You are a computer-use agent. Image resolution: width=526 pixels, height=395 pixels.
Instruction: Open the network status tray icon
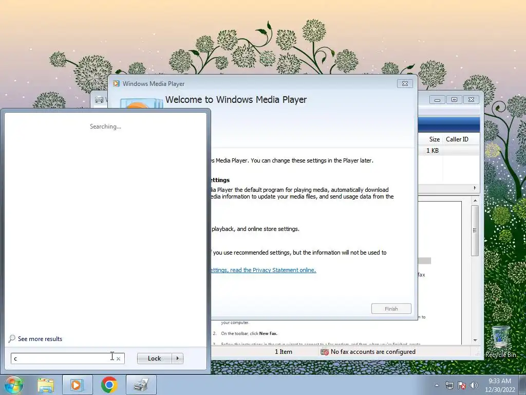(449, 385)
